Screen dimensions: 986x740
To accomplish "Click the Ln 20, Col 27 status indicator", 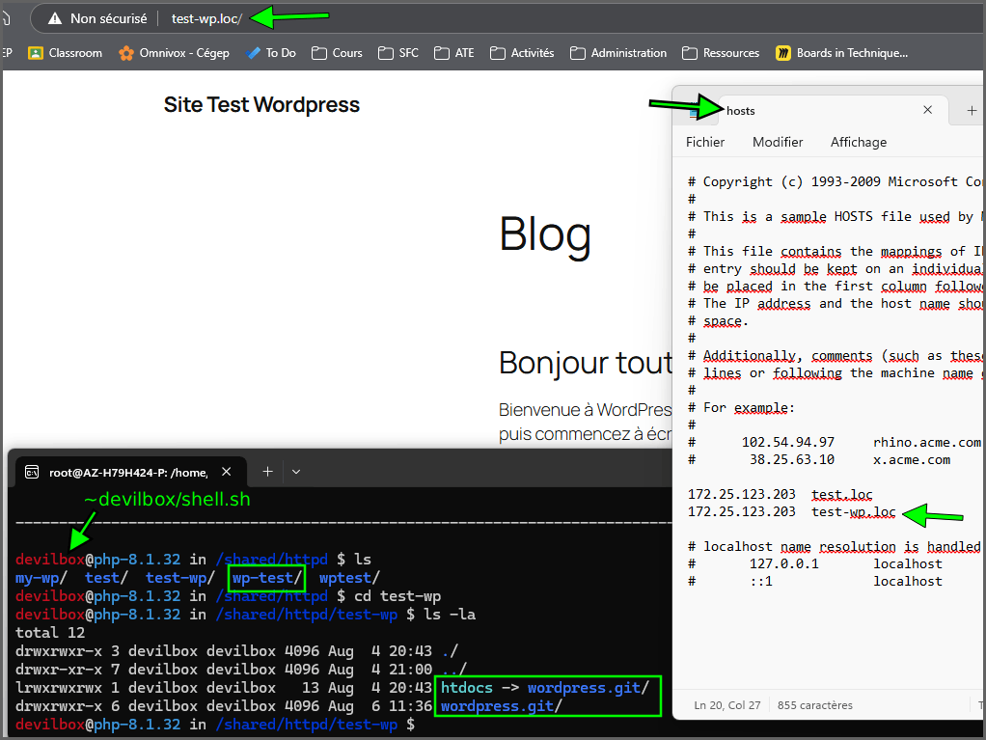I will click(x=726, y=705).
